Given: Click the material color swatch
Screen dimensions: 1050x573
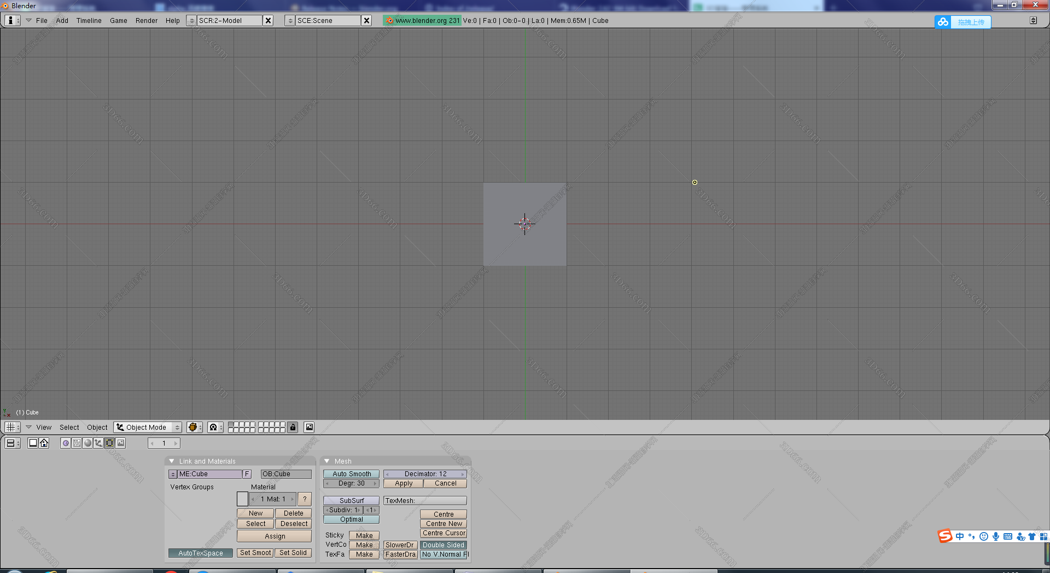Looking at the screenshot, I should pos(242,499).
